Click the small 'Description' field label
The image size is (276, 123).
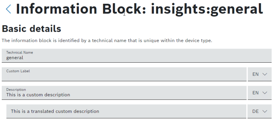[x=16, y=89]
